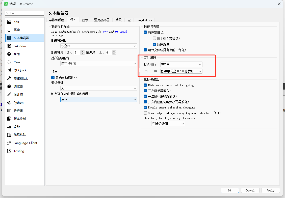
Task: Open the 设备 settings icon
Action: pyautogui.click(x=9, y=127)
